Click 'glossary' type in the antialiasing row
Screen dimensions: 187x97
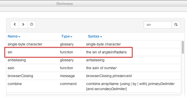coord(67,60)
